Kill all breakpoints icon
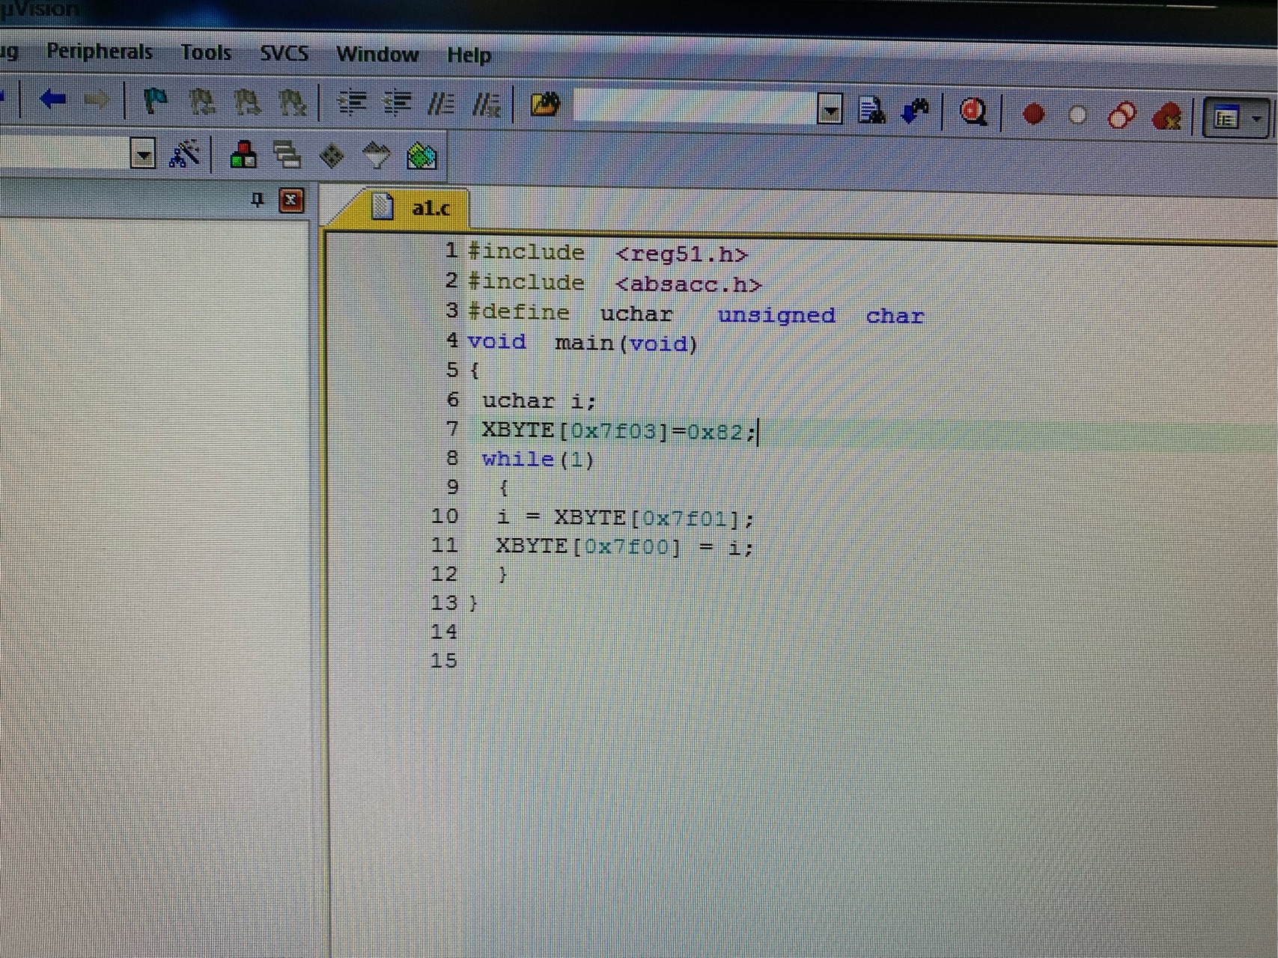This screenshot has width=1278, height=958. tap(1167, 118)
